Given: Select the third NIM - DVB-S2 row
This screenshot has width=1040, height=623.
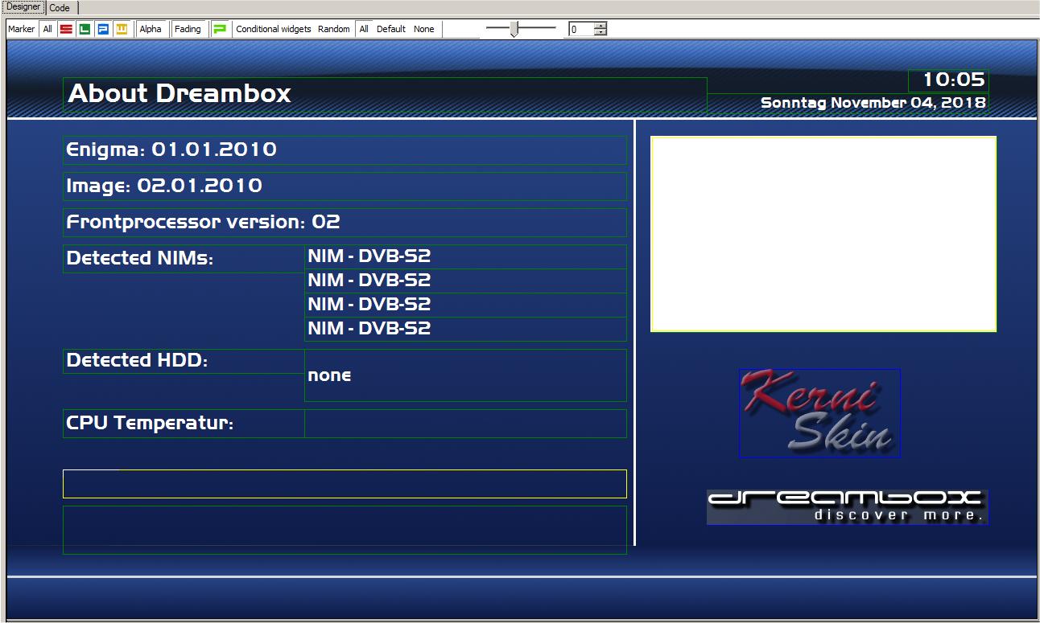Looking at the screenshot, I should (x=465, y=305).
